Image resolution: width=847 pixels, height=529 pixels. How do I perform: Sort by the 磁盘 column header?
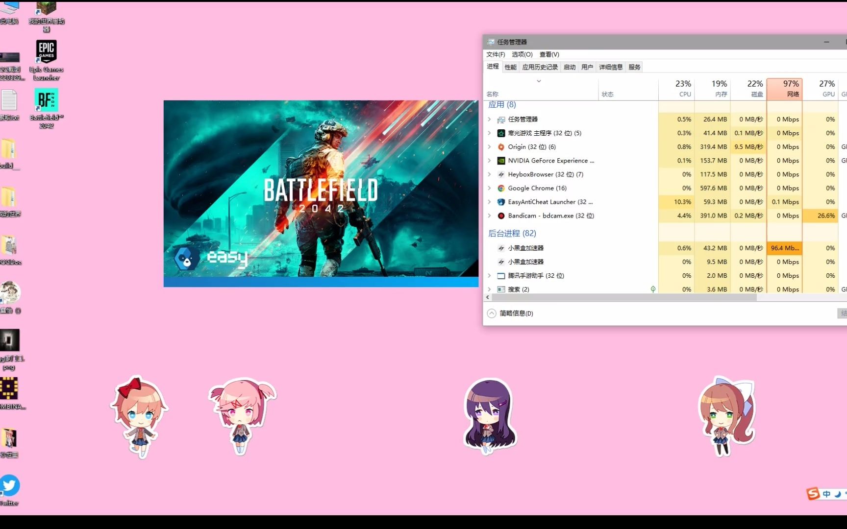point(748,89)
